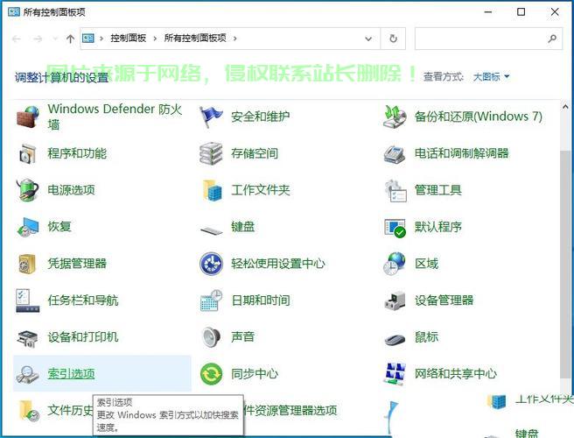Image resolution: width=574 pixels, height=438 pixels.
Task: Click 日期和时间 link text
Action: pyautogui.click(x=261, y=300)
